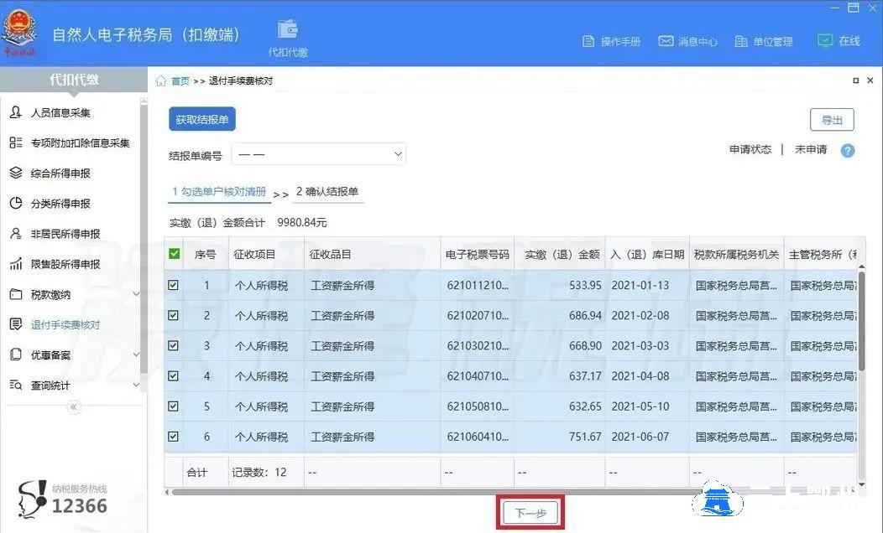This screenshot has width=883, height=533.
Task: Open the 操作手册 manual icon
Action: (x=588, y=42)
